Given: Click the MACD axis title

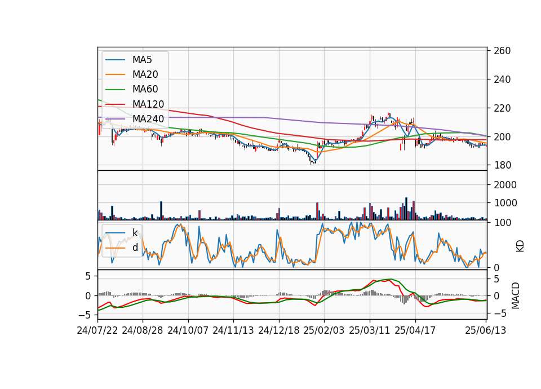Looking at the screenshot, I should [x=516, y=295].
